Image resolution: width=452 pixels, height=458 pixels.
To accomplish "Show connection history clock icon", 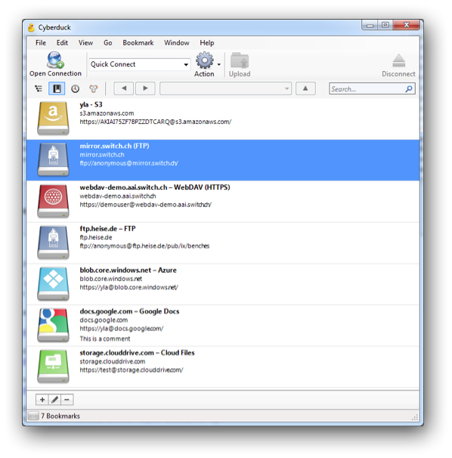I will click(x=75, y=88).
